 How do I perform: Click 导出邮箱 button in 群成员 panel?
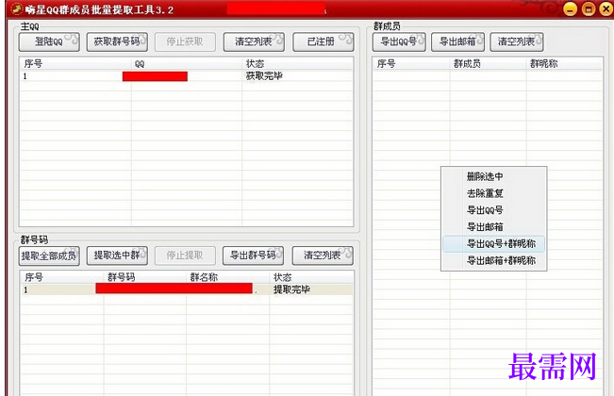tap(457, 41)
